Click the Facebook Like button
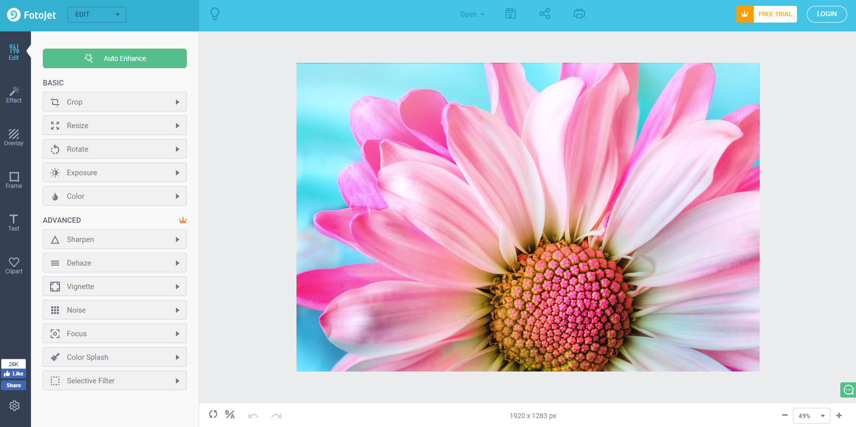856x427 pixels. pos(14,374)
